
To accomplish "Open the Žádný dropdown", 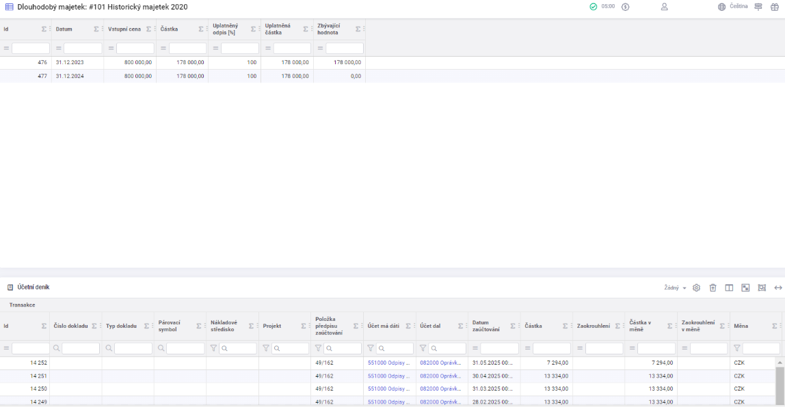I will (x=675, y=288).
